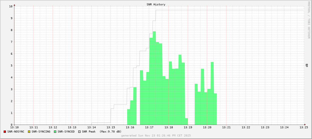Click the yellow SNR-SYNCING legend swatch
Image resolution: width=312 pixels, height=139 pixels.
click(x=29, y=132)
